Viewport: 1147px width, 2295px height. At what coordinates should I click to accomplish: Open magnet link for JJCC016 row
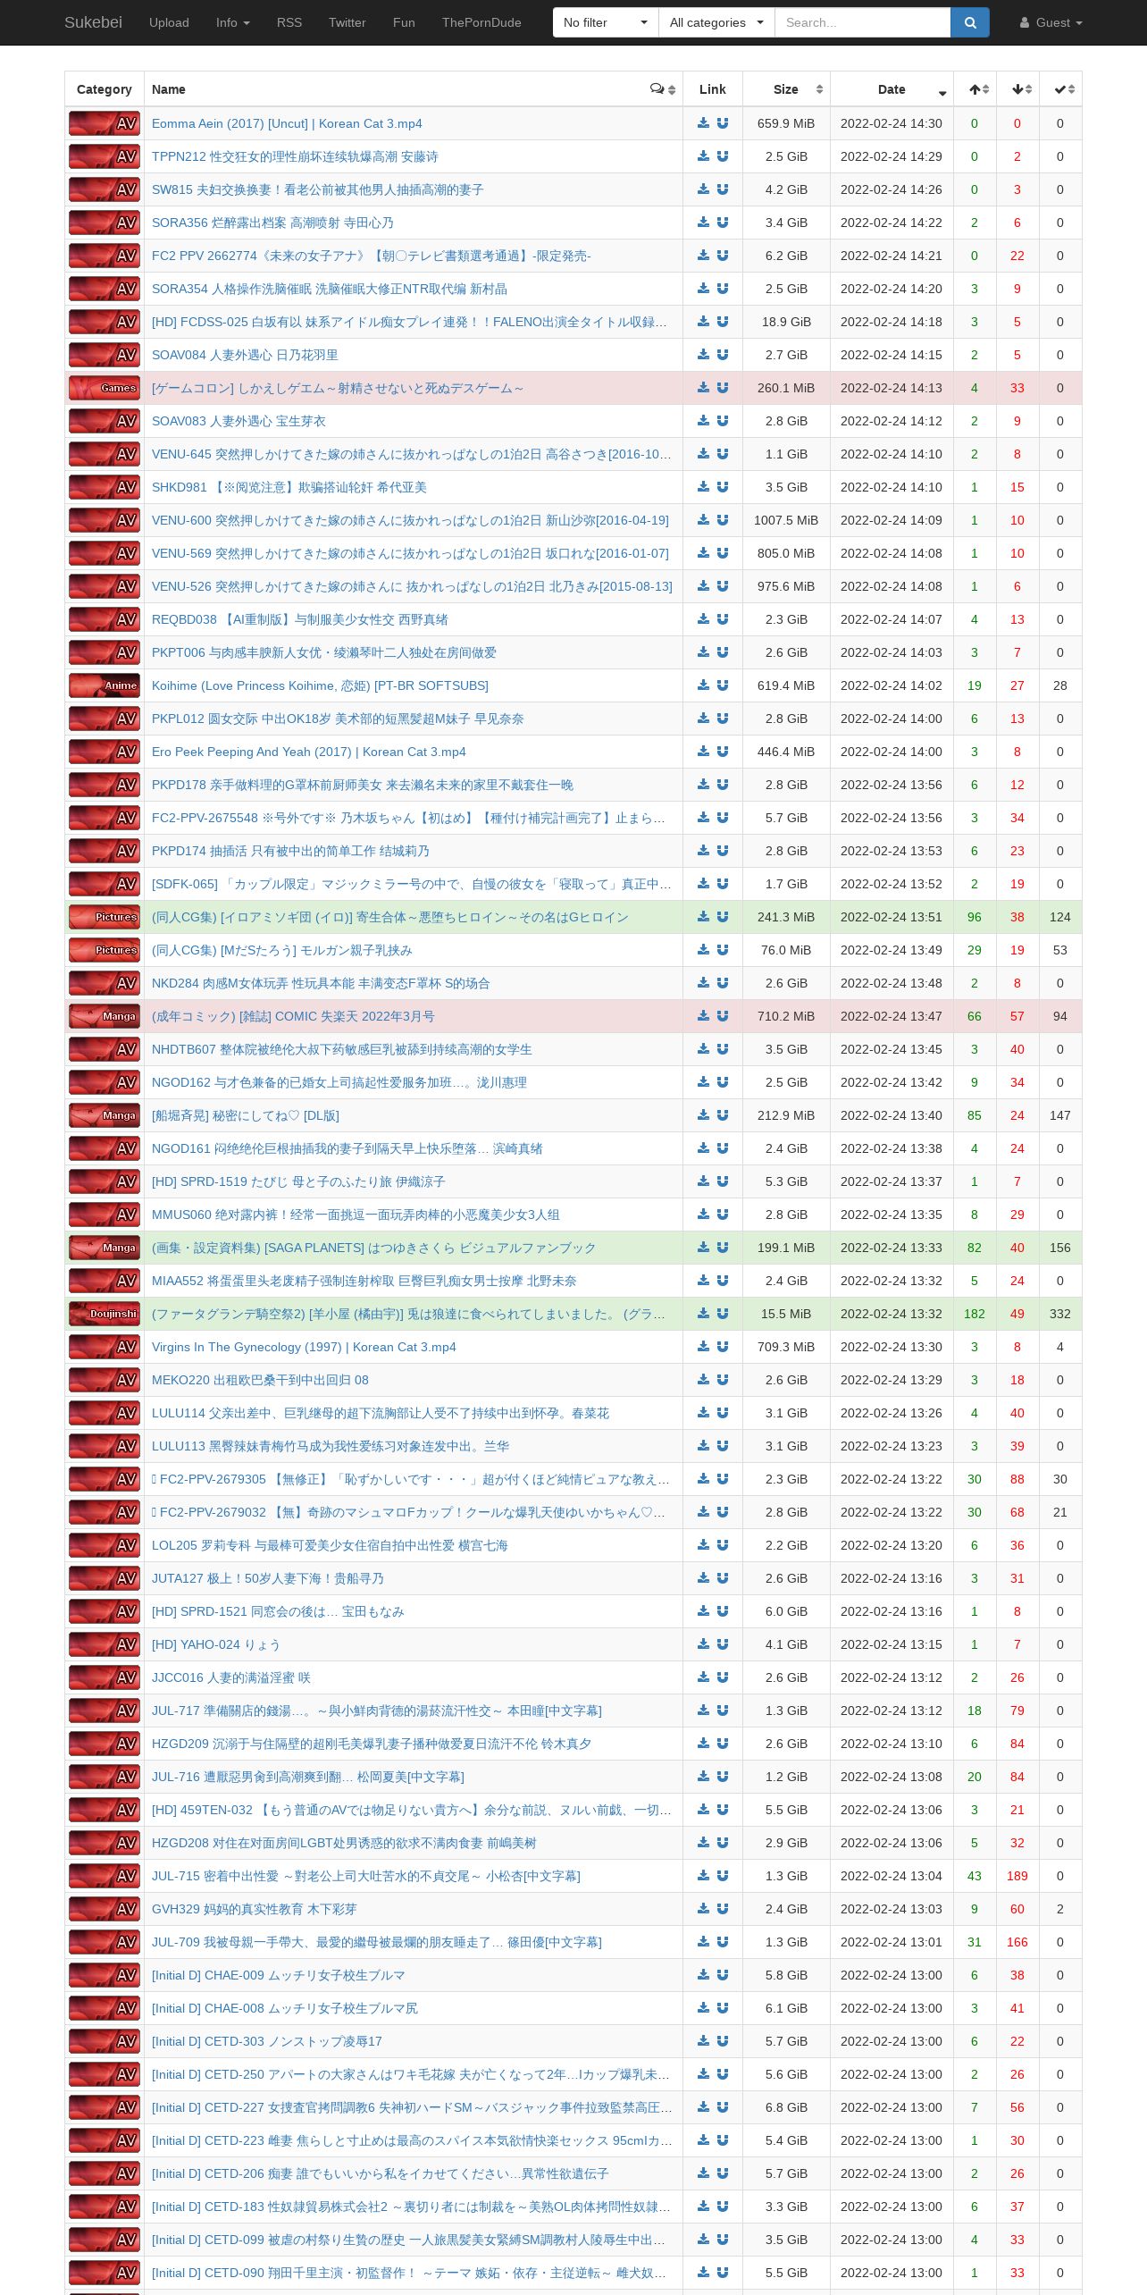pyautogui.click(x=723, y=1677)
